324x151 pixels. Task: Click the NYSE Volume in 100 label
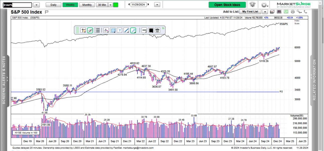(26, 133)
